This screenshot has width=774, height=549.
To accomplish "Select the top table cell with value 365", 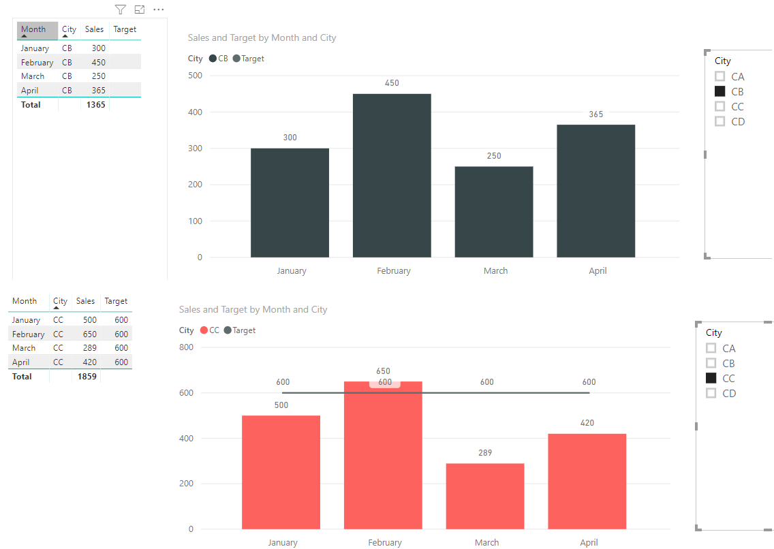I will coord(98,91).
